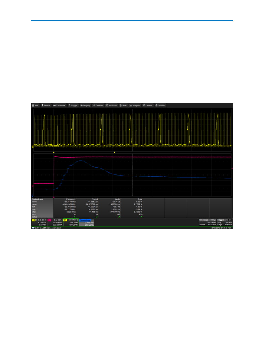
Task: Open the Math menu
Action: (x=123, y=106)
